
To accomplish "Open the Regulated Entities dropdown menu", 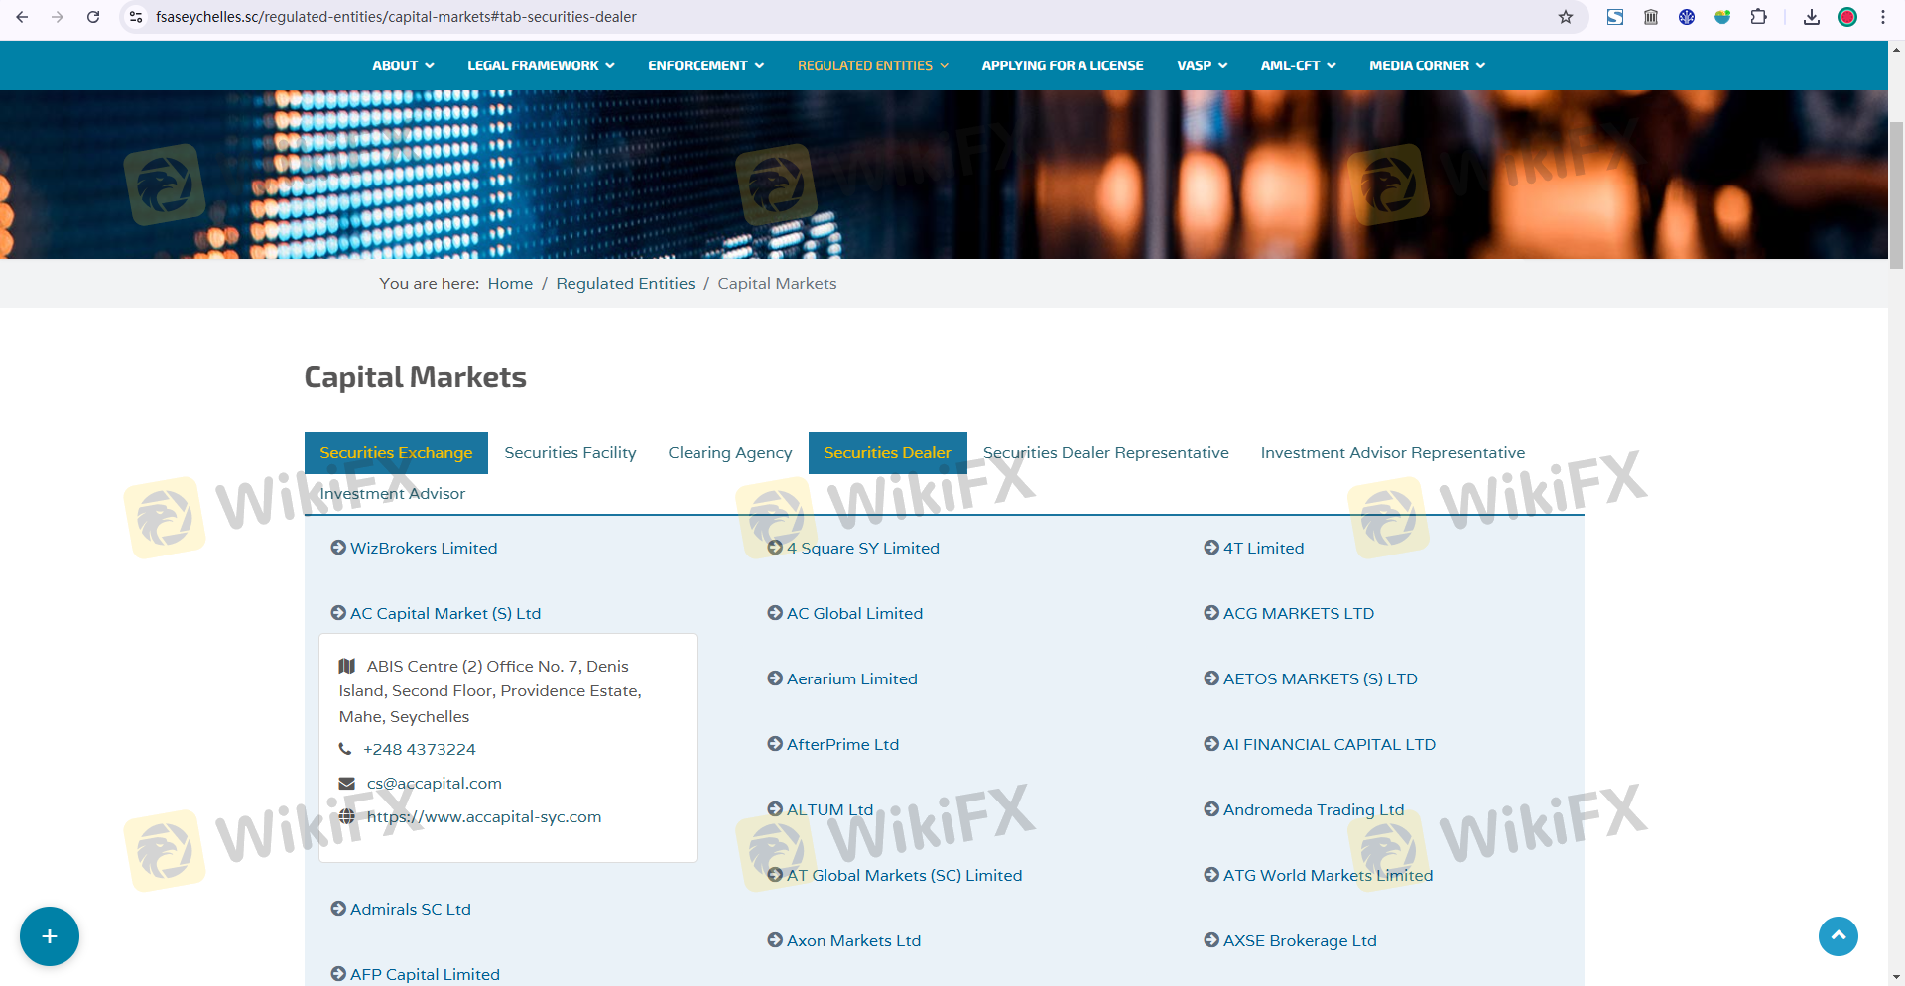I will (872, 65).
